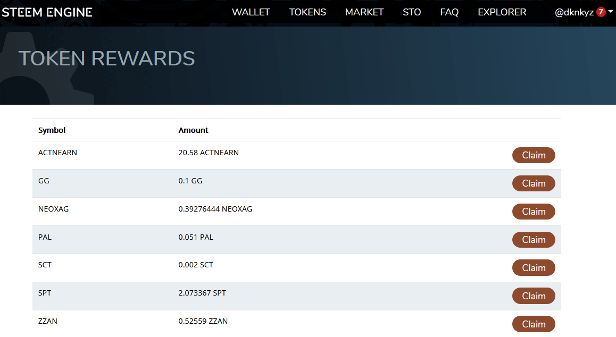Image resolution: width=616 pixels, height=337 pixels.
Task: Select the amount 2.073367 SPT
Action: click(202, 293)
